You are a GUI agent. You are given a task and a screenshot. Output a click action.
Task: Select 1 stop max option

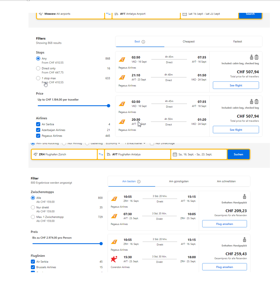pyautogui.click(x=38, y=78)
